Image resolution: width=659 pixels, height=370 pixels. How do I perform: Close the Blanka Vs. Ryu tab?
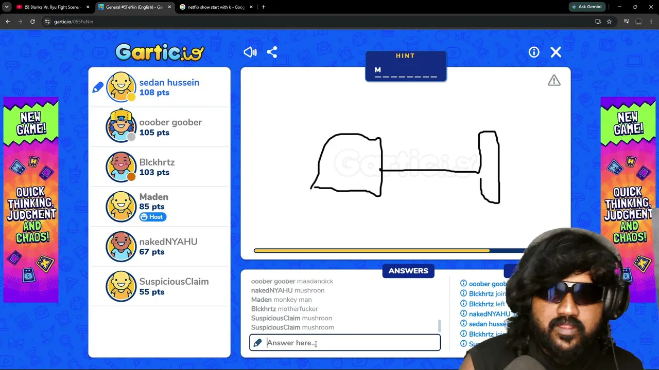click(88, 7)
